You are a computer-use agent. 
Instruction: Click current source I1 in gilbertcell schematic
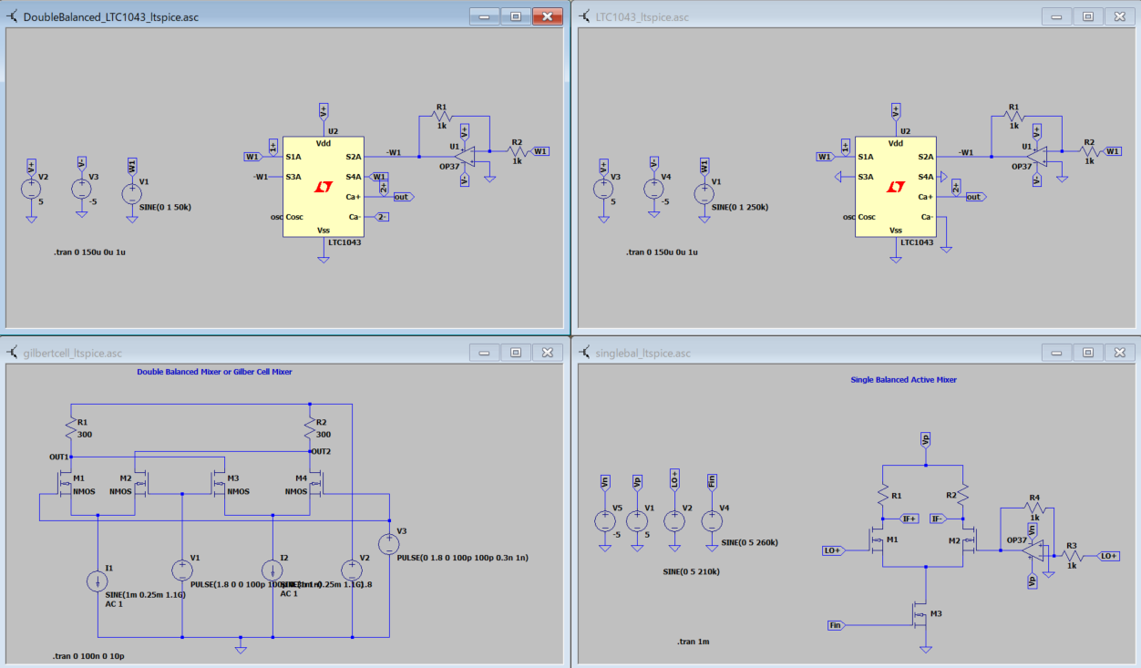click(x=97, y=581)
